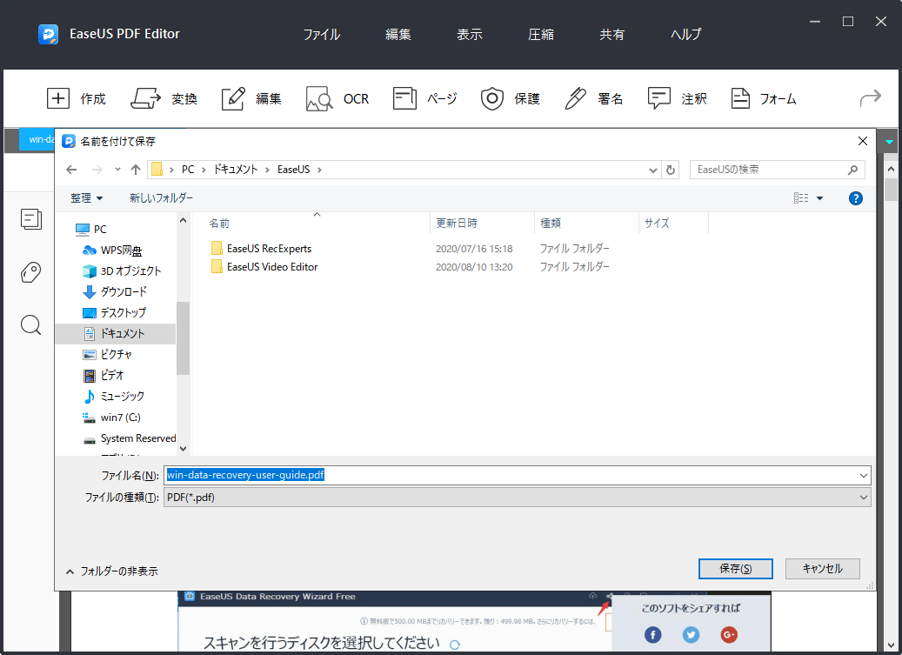This screenshot has width=902, height=655.
Task: Select the 注釈 (Annotation) tool
Action: 678,98
